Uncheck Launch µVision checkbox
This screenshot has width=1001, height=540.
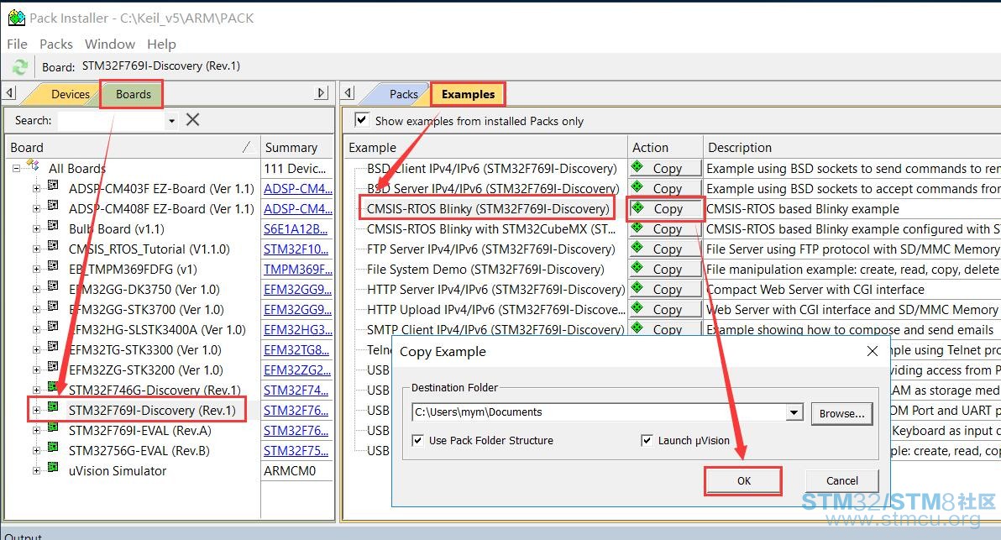tap(647, 440)
